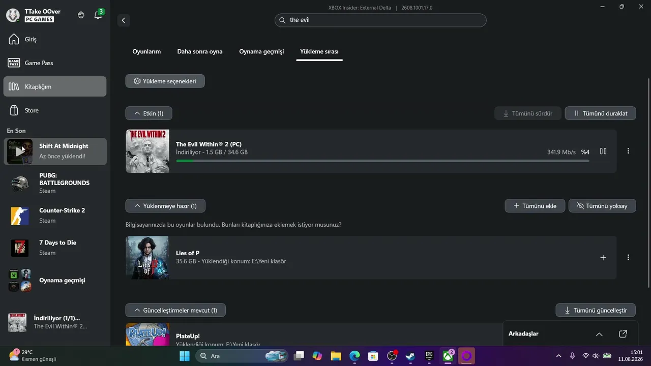Collapse the Güncelleştirmeler mevcut (1) section
The width and height of the screenshot is (651, 366).
(175, 310)
